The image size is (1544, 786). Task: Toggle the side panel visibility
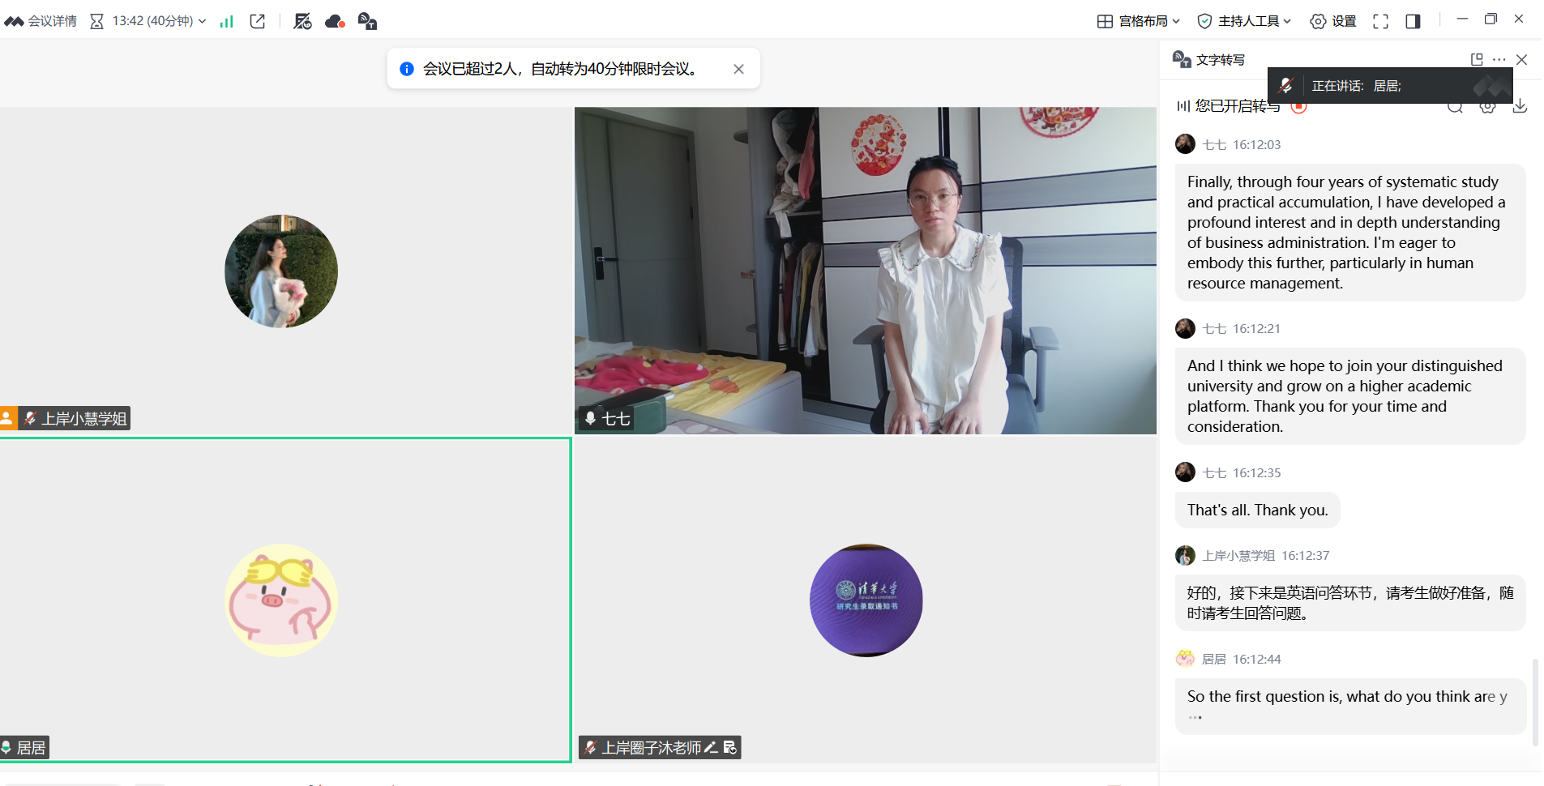[x=1413, y=22]
